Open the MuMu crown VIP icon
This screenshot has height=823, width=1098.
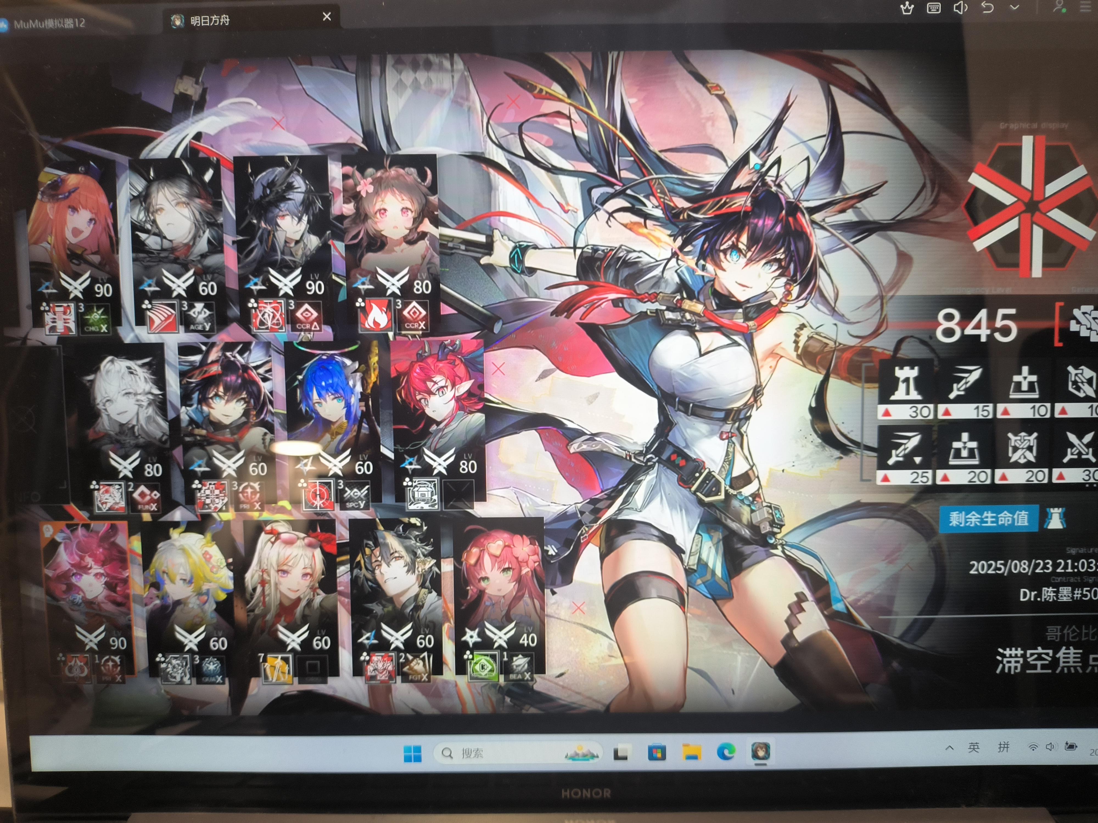point(907,8)
